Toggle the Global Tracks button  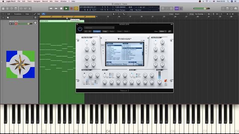click(x=35, y=17)
